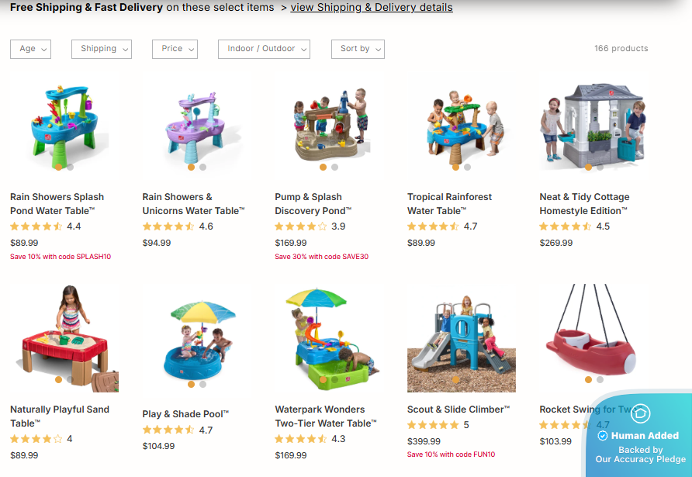Click the Play & Shade Pool product title

185,414
